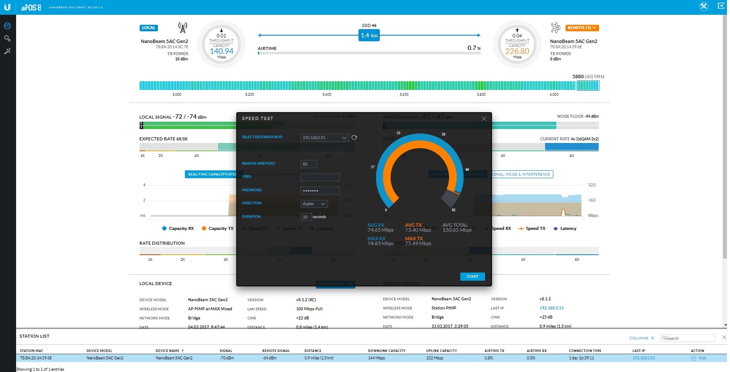Viewport: 730px width, 372px height.
Task: Click the logout icon at top right
Action: coord(721,6)
